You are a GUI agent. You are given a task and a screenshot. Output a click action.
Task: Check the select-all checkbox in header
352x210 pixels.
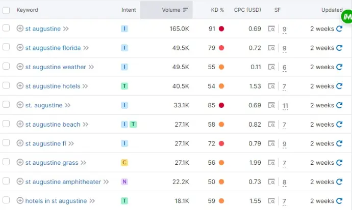[x=6, y=10]
